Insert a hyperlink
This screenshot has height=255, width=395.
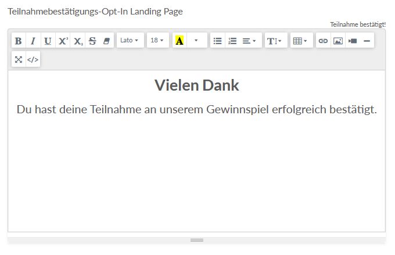[323, 41]
